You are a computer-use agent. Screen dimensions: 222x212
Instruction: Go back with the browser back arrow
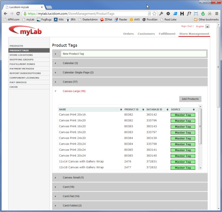[5, 14]
